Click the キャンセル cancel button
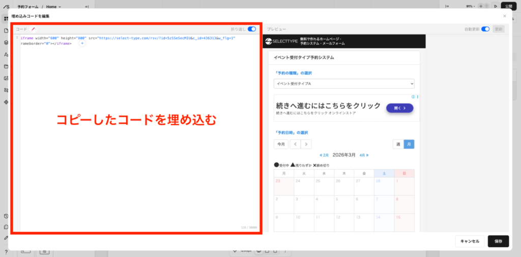Screen dimensions: 521x257 point(470,241)
